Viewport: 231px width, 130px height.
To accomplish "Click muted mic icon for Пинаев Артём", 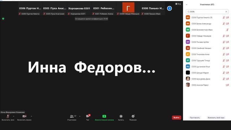I will [224, 42].
